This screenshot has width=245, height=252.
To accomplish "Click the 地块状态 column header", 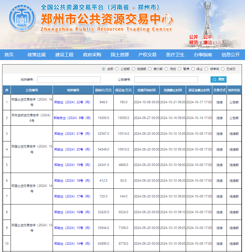I will click(234, 90).
